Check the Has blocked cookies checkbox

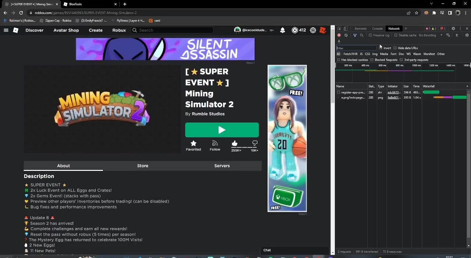pos(339,60)
